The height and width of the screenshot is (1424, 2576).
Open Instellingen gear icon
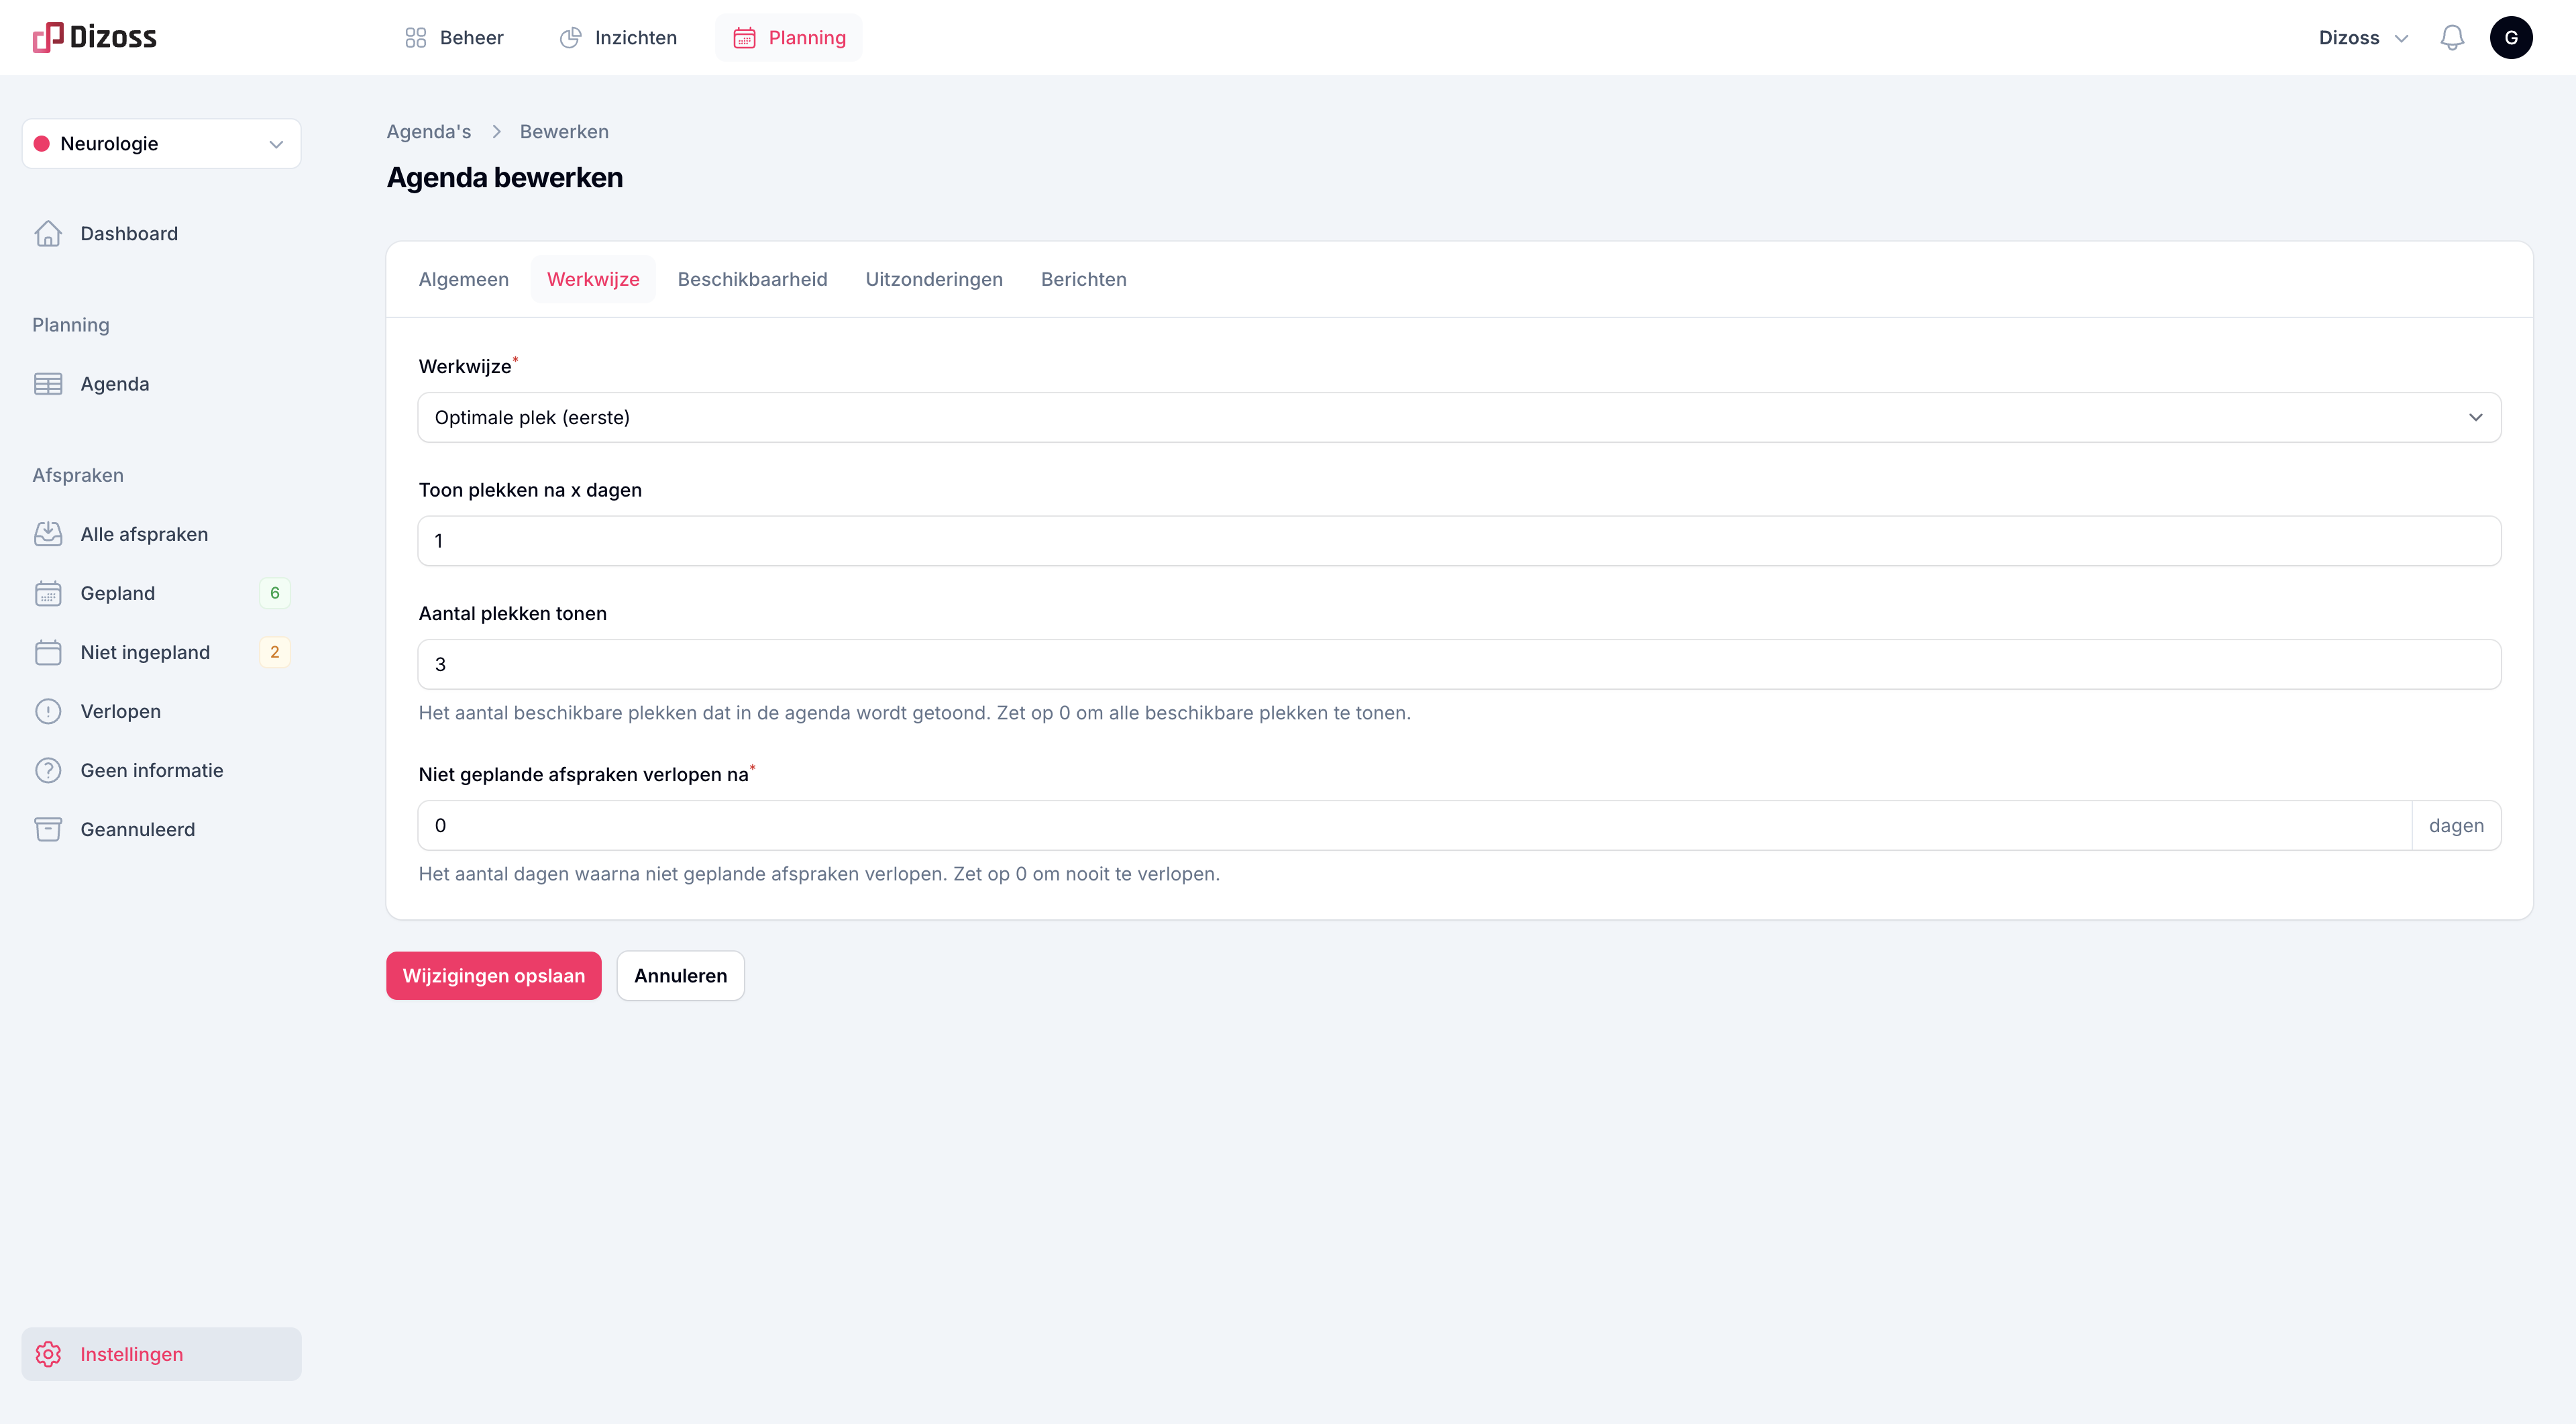tap(48, 1354)
